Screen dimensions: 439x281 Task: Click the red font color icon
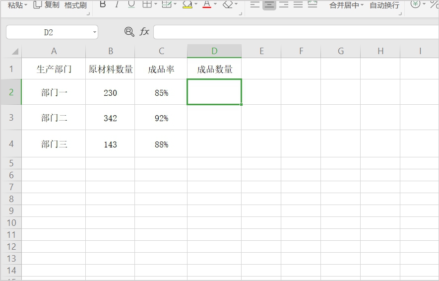[207, 4]
